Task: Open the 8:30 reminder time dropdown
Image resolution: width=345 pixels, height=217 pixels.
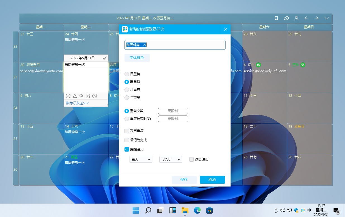Action: 171,159
